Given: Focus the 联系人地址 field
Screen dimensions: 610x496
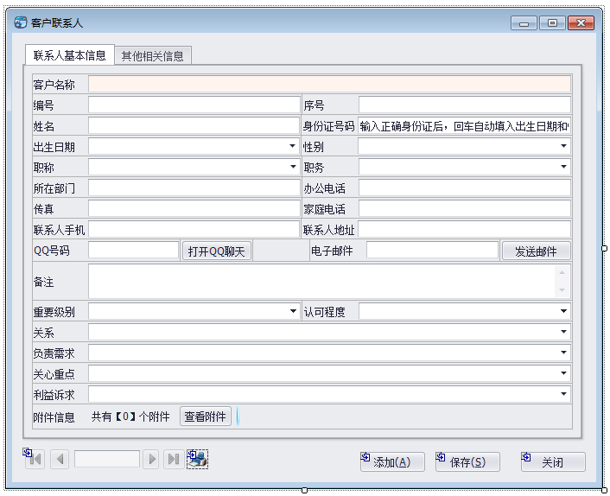Looking at the screenshot, I should tap(465, 230).
